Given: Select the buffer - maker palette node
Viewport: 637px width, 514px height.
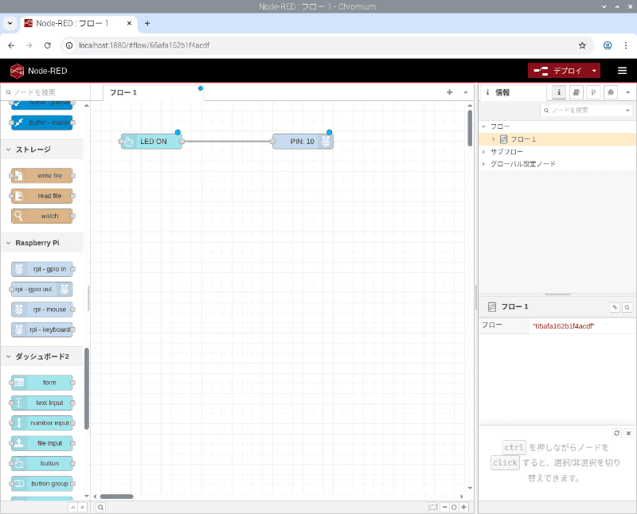Looking at the screenshot, I should point(42,123).
